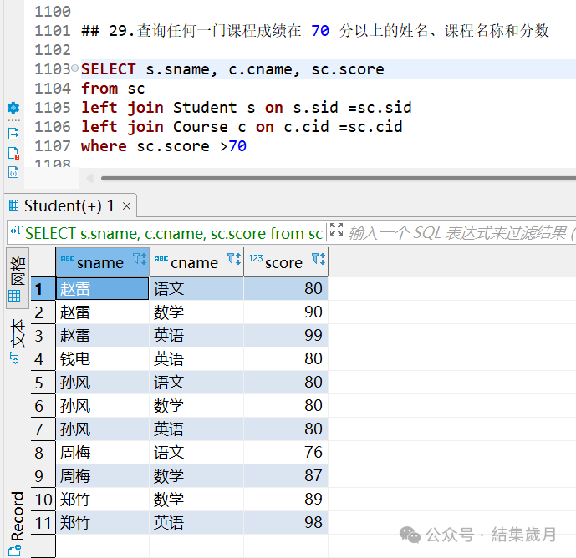Click the score 76 cell
Viewport: 576px width, 558px height.
286,452
